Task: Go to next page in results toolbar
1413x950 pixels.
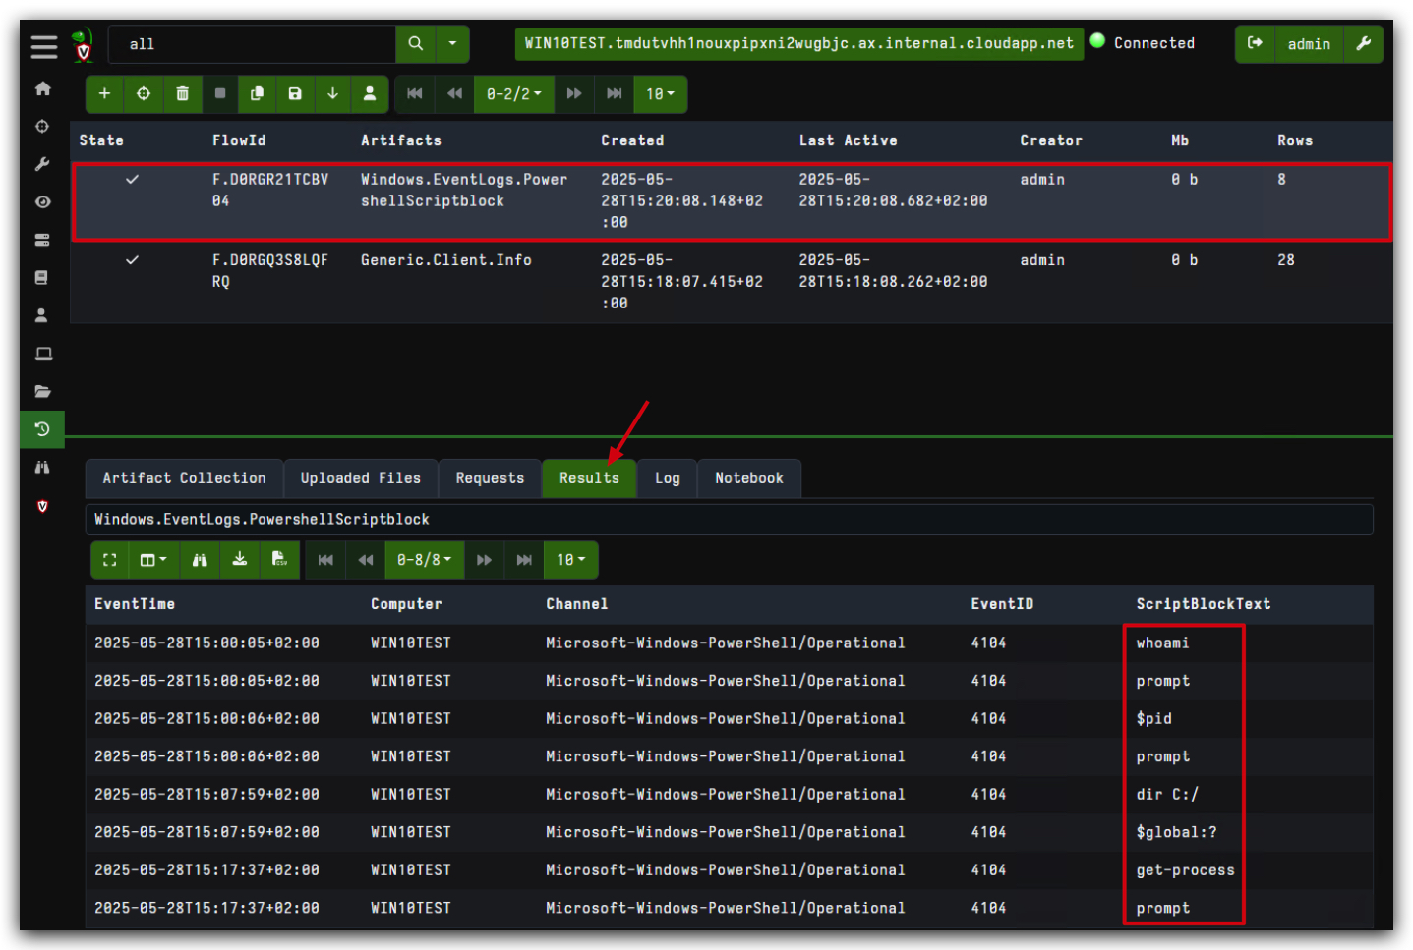Action: [x=484, y=560]
